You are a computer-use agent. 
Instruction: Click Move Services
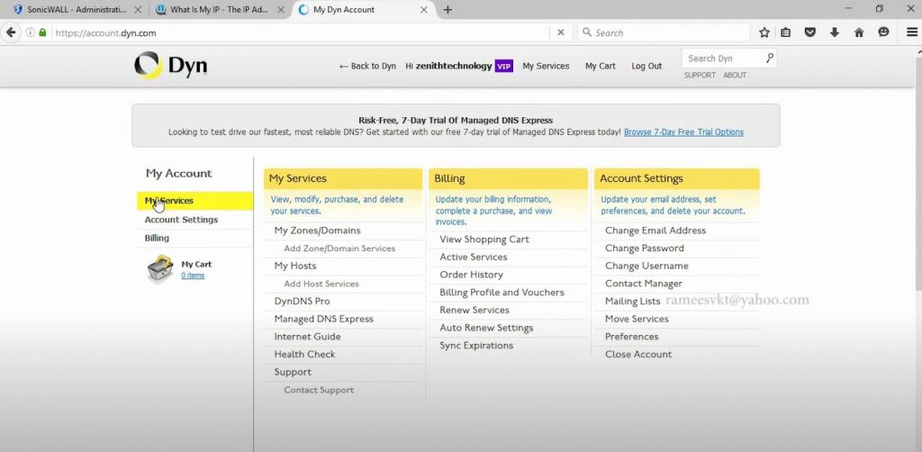pyautogui.click(x=637, y=319)
